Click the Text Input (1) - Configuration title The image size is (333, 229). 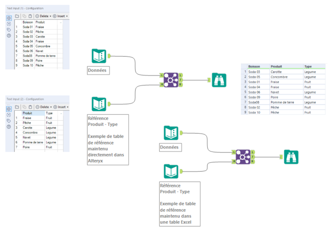click(25, 8)
